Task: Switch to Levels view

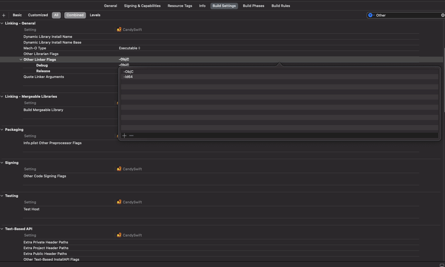Action: [95, 15]
